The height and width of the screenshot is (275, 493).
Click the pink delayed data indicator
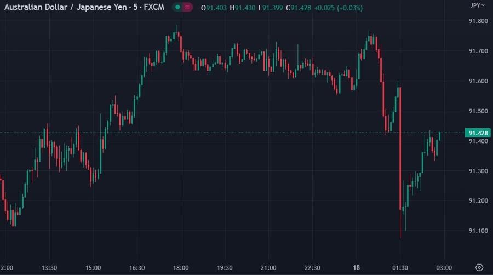pyautogui.click(x=187, y=7)
